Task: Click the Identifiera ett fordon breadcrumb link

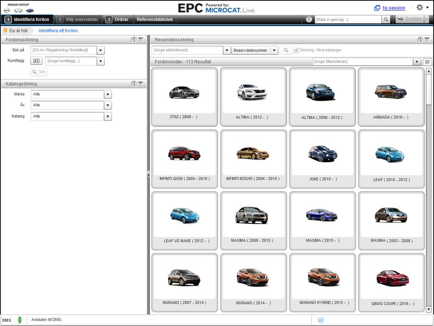Action: [x=59, y=31]
